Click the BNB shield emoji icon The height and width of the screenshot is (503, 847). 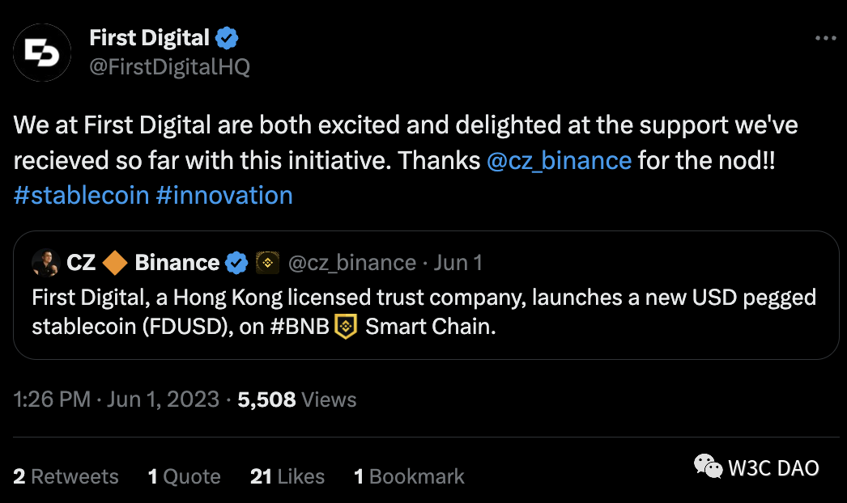[346, 328]
